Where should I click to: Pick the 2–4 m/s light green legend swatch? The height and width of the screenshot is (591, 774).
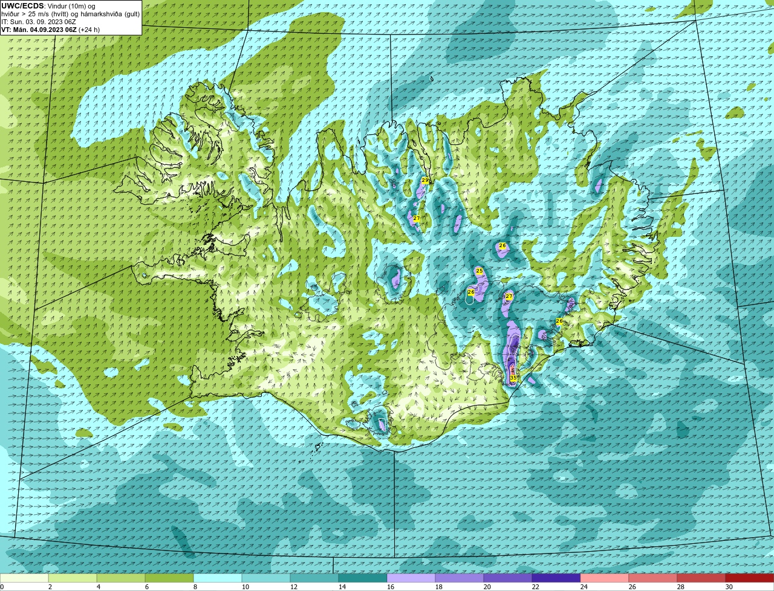(73, 578)
